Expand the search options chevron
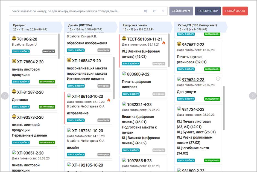The width and height of the screenshot is (257, 172). 163,11
